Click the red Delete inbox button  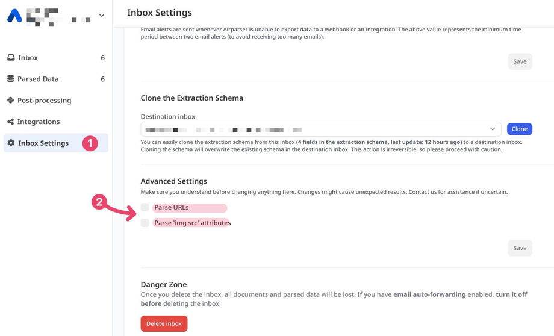pos(164,323)
